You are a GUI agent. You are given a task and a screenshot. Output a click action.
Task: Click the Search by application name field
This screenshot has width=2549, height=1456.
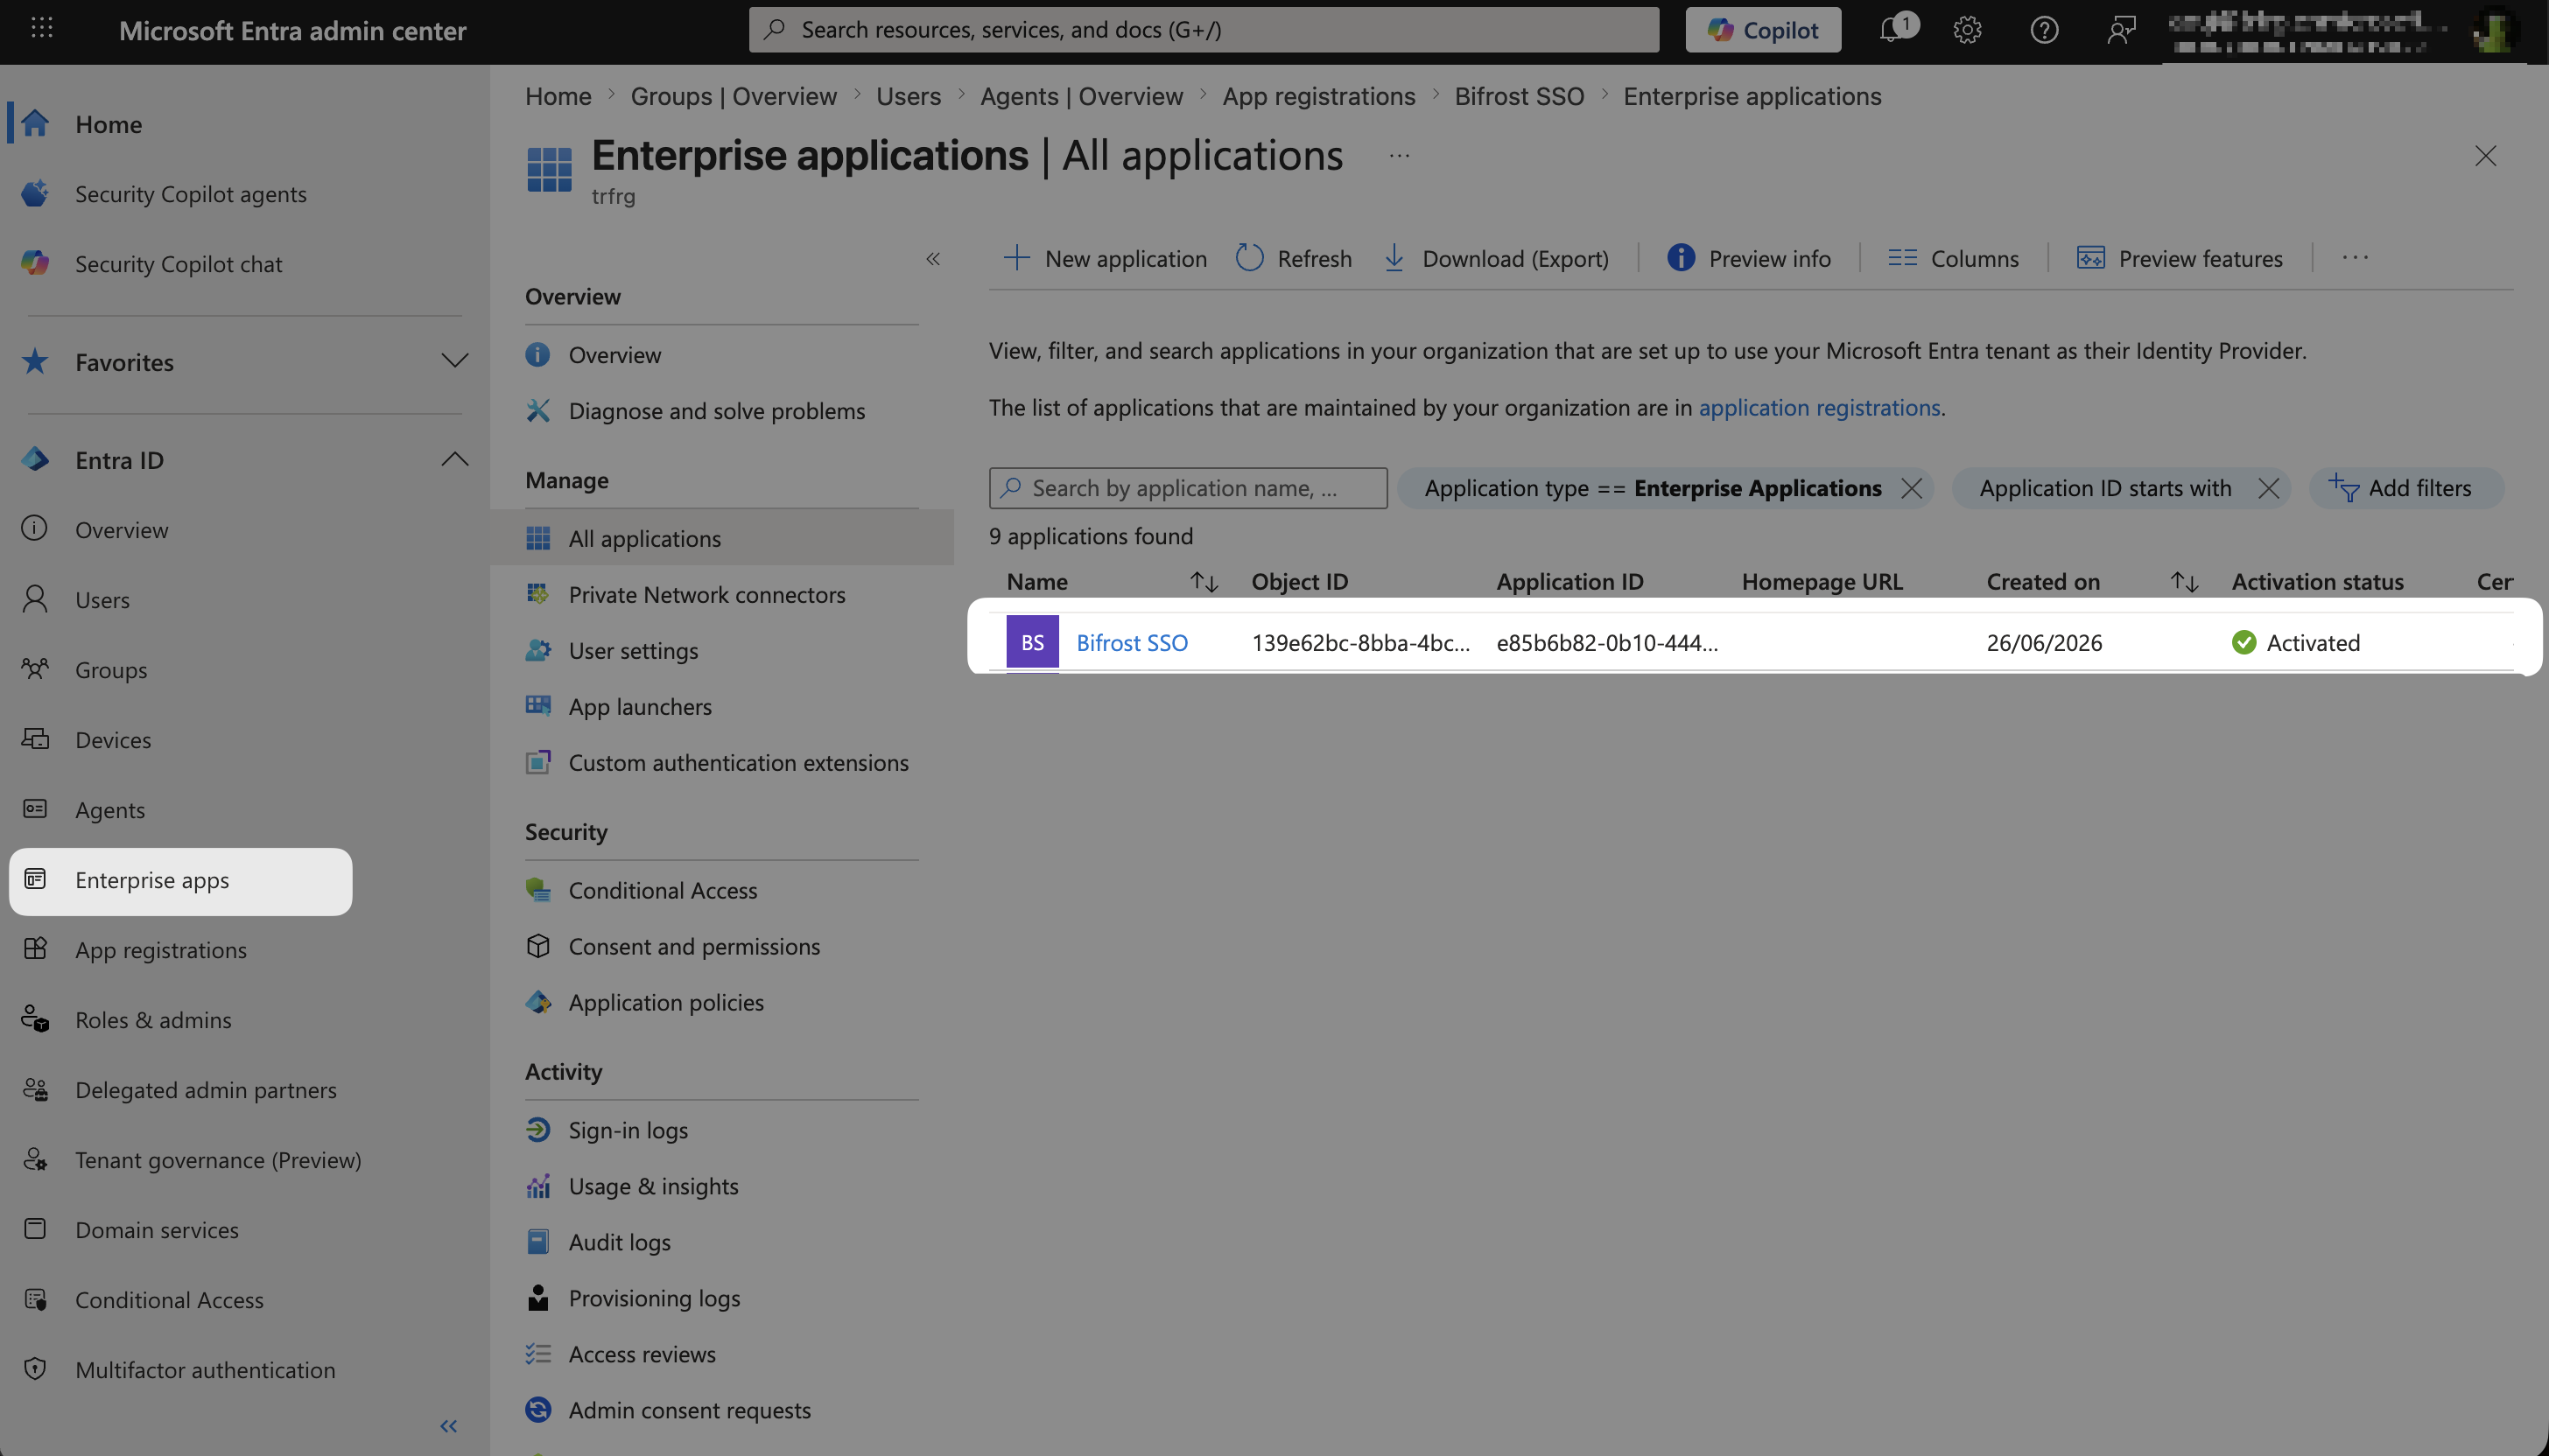(x=1189, y=488)
